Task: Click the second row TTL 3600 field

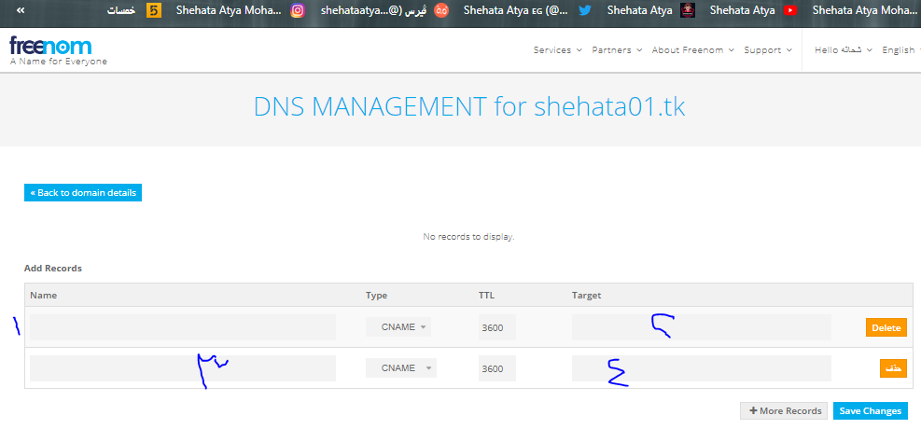Action: [x=497, y=368]
